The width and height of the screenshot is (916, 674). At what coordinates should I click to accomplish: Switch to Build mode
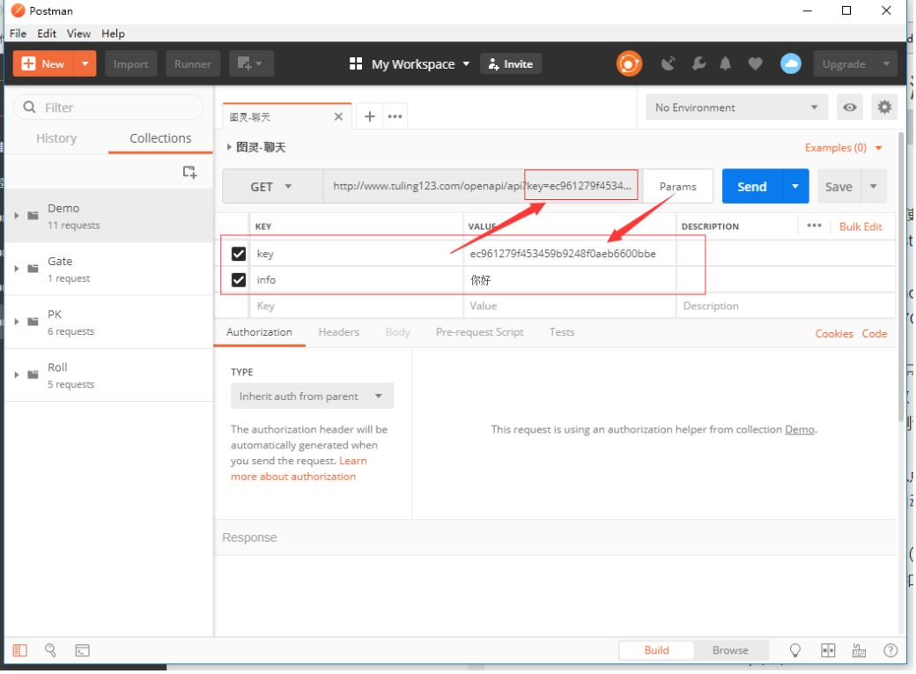657,650
